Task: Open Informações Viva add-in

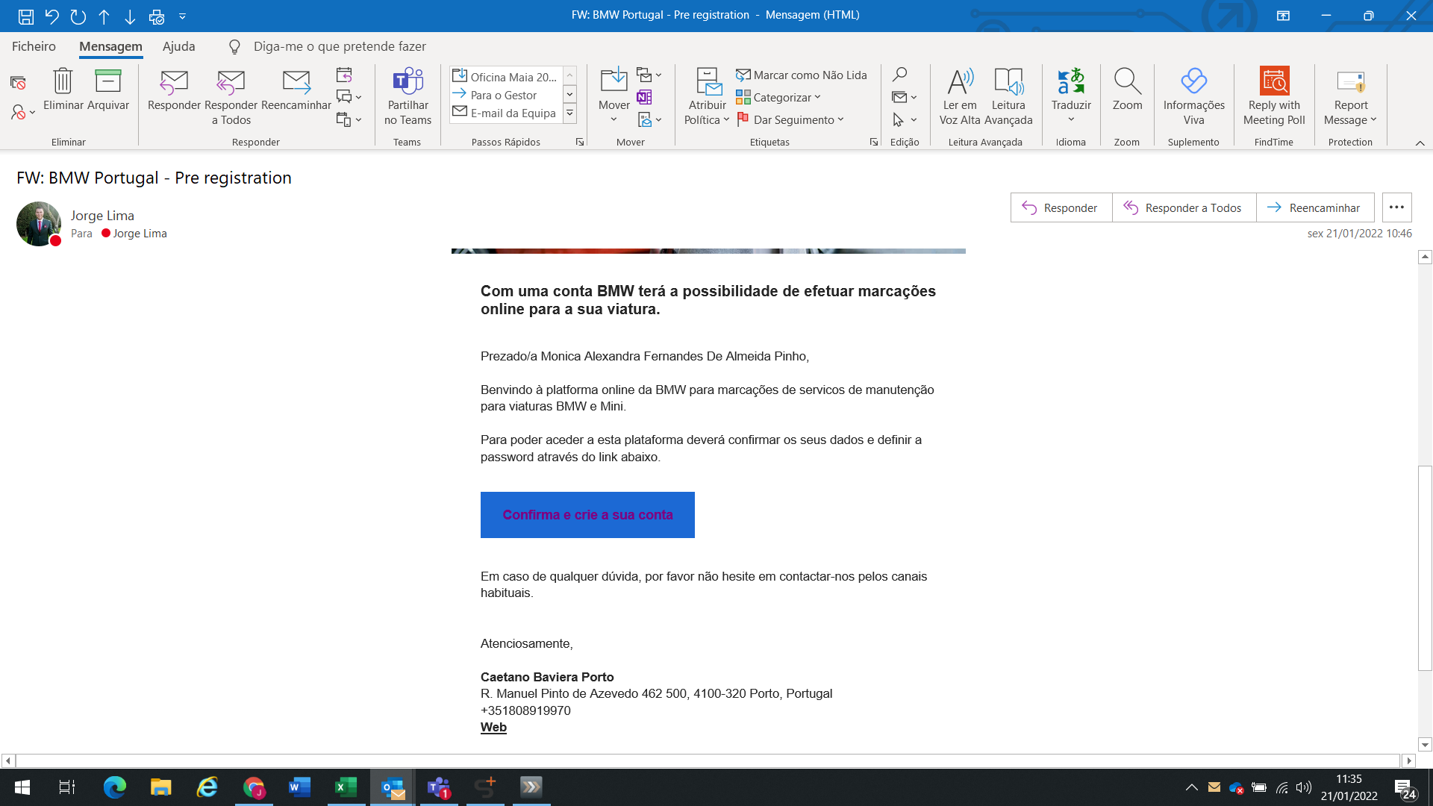Action: [1193, 97]
